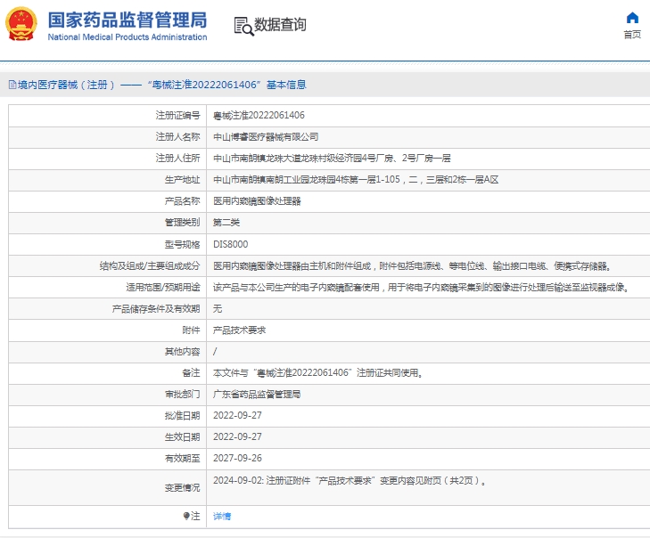This screenshot has height=538, width=650.
Task: Select product name 医用内窥镜图像处理器
Action: 257,201
